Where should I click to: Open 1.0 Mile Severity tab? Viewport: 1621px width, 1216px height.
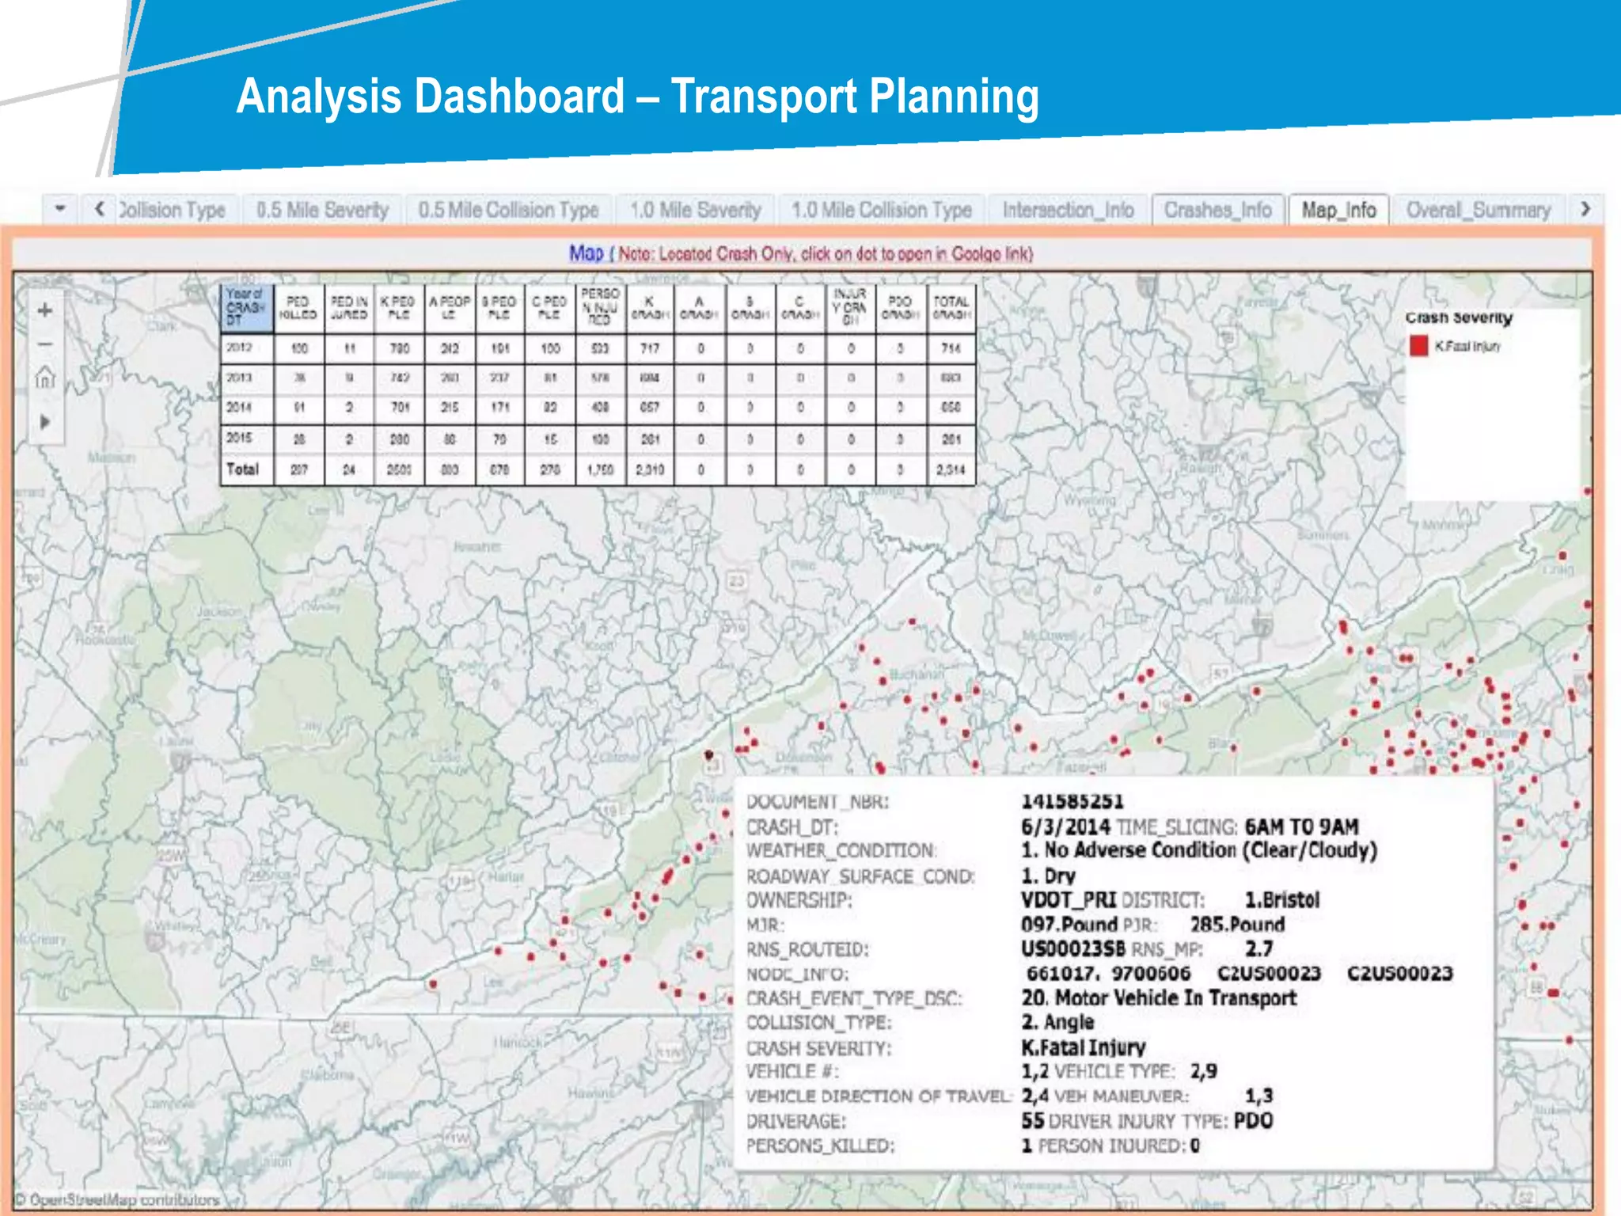tap(695, 210)
